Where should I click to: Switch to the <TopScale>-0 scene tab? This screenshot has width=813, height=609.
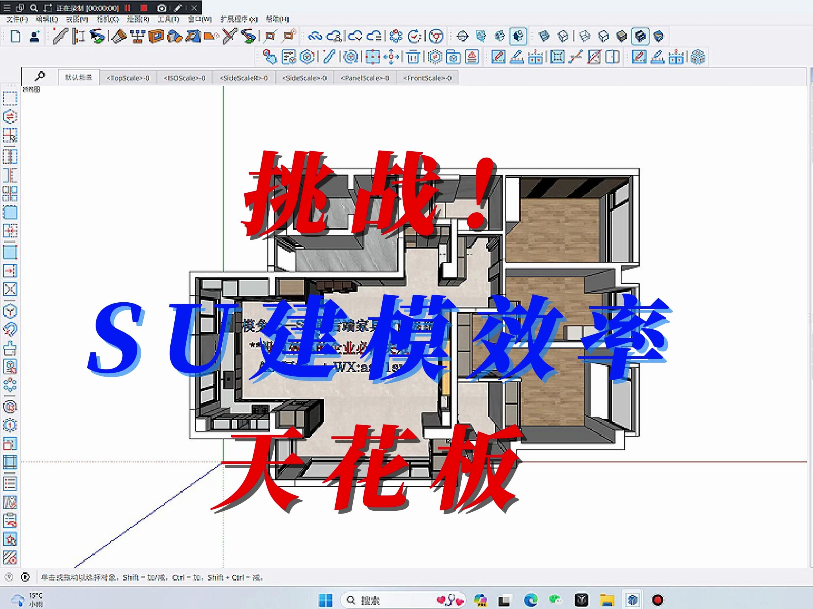(128, 78)
